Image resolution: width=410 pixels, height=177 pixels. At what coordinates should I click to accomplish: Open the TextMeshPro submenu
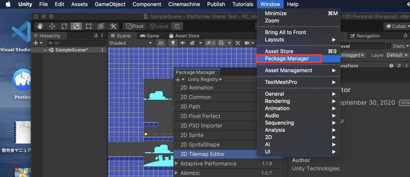pyautogui.click(x=298, y=82)
